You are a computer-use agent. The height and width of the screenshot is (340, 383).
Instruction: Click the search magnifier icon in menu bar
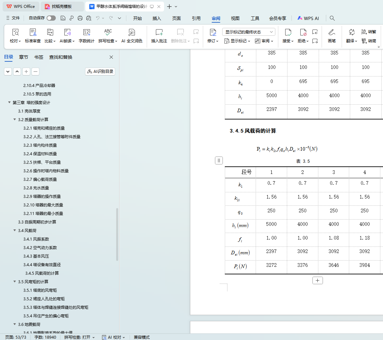(332, 18)
